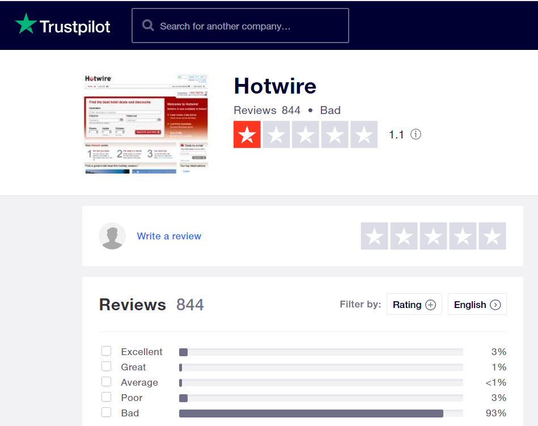Open the English language dropdown
538x426 pixels.
click(x=477, y=304)
